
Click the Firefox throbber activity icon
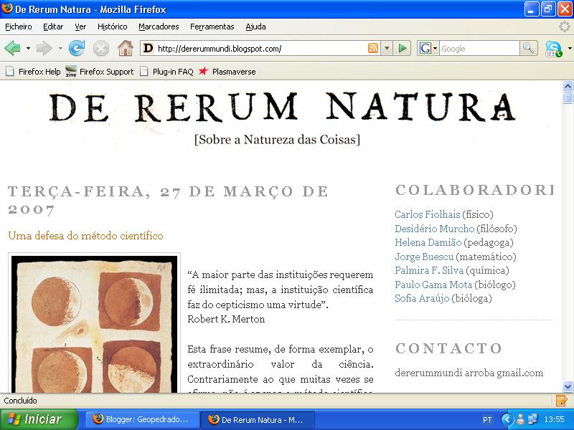(x=565, y=27)
